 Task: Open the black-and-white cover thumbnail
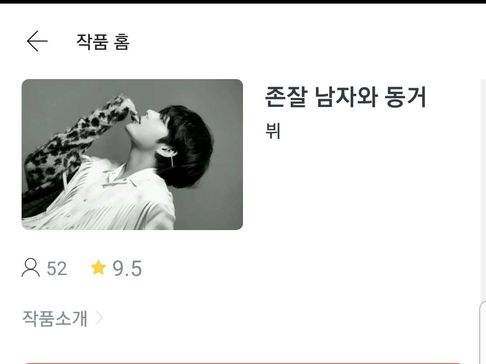[x=132, y=155]
